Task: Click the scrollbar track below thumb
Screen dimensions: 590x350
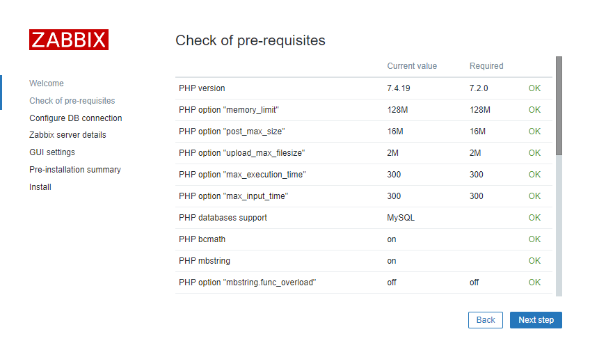Action: tap(559, 226)
